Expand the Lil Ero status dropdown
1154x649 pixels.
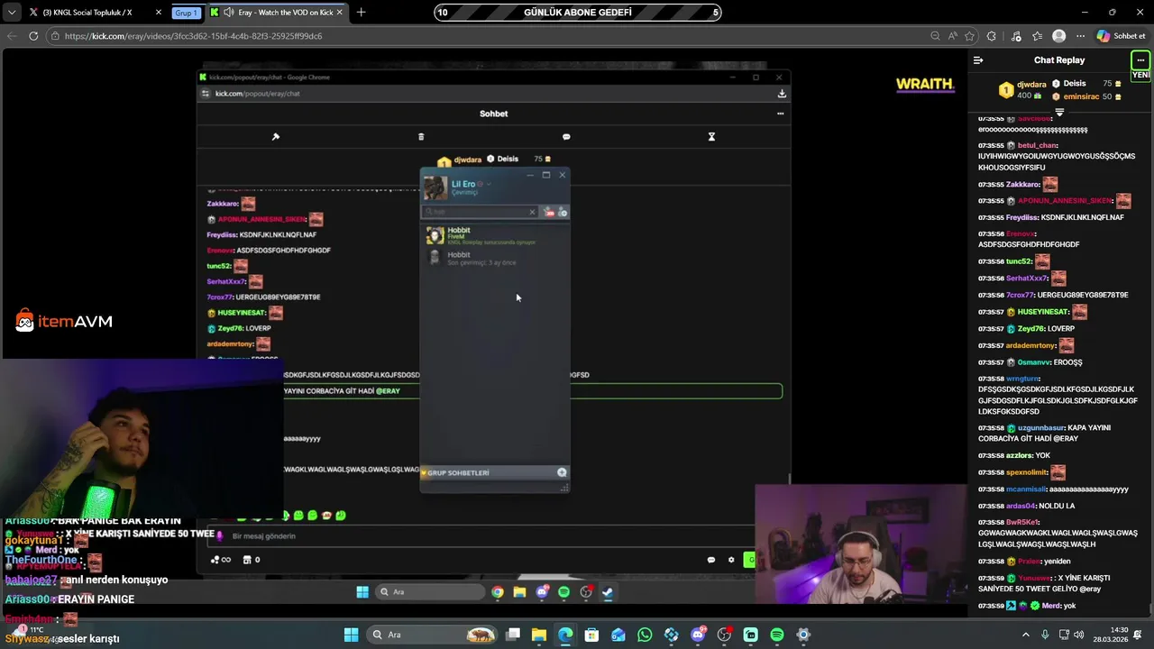[489, 184]
